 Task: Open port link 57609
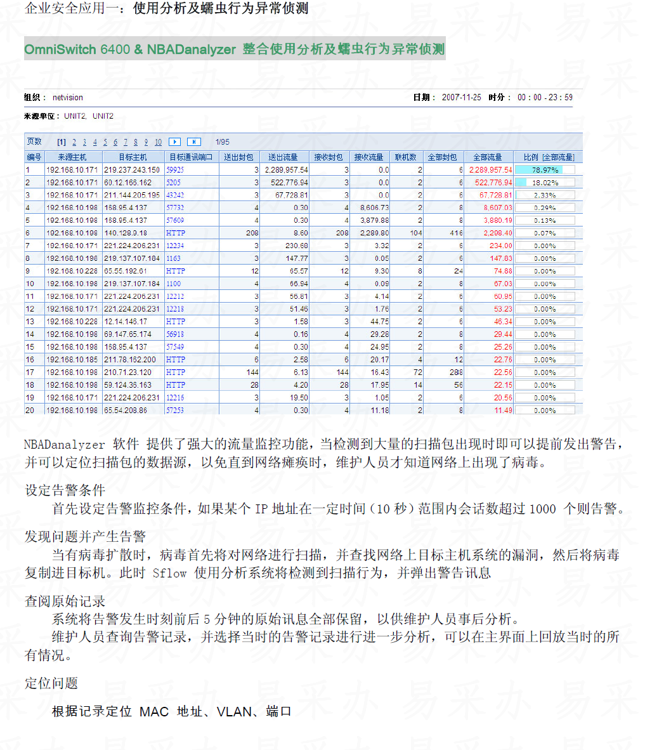coord(175,221)
